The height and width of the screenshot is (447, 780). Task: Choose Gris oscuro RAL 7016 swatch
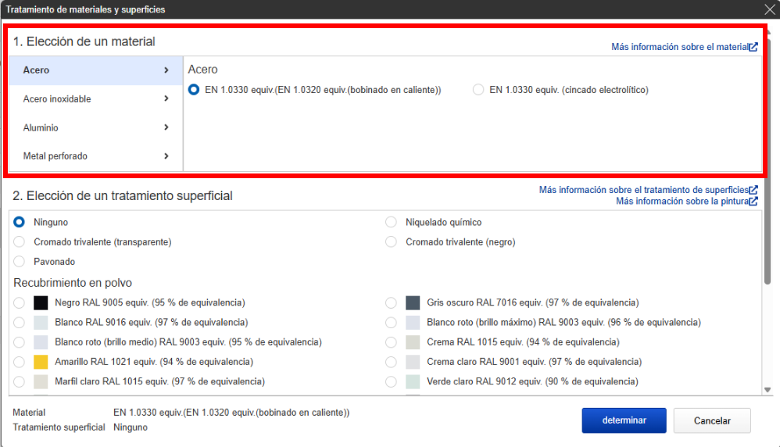[x=413, y=302]
